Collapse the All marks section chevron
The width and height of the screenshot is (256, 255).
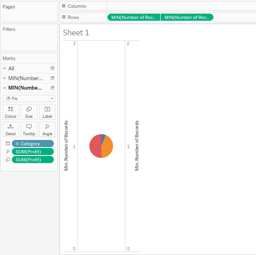pos(4,68)
